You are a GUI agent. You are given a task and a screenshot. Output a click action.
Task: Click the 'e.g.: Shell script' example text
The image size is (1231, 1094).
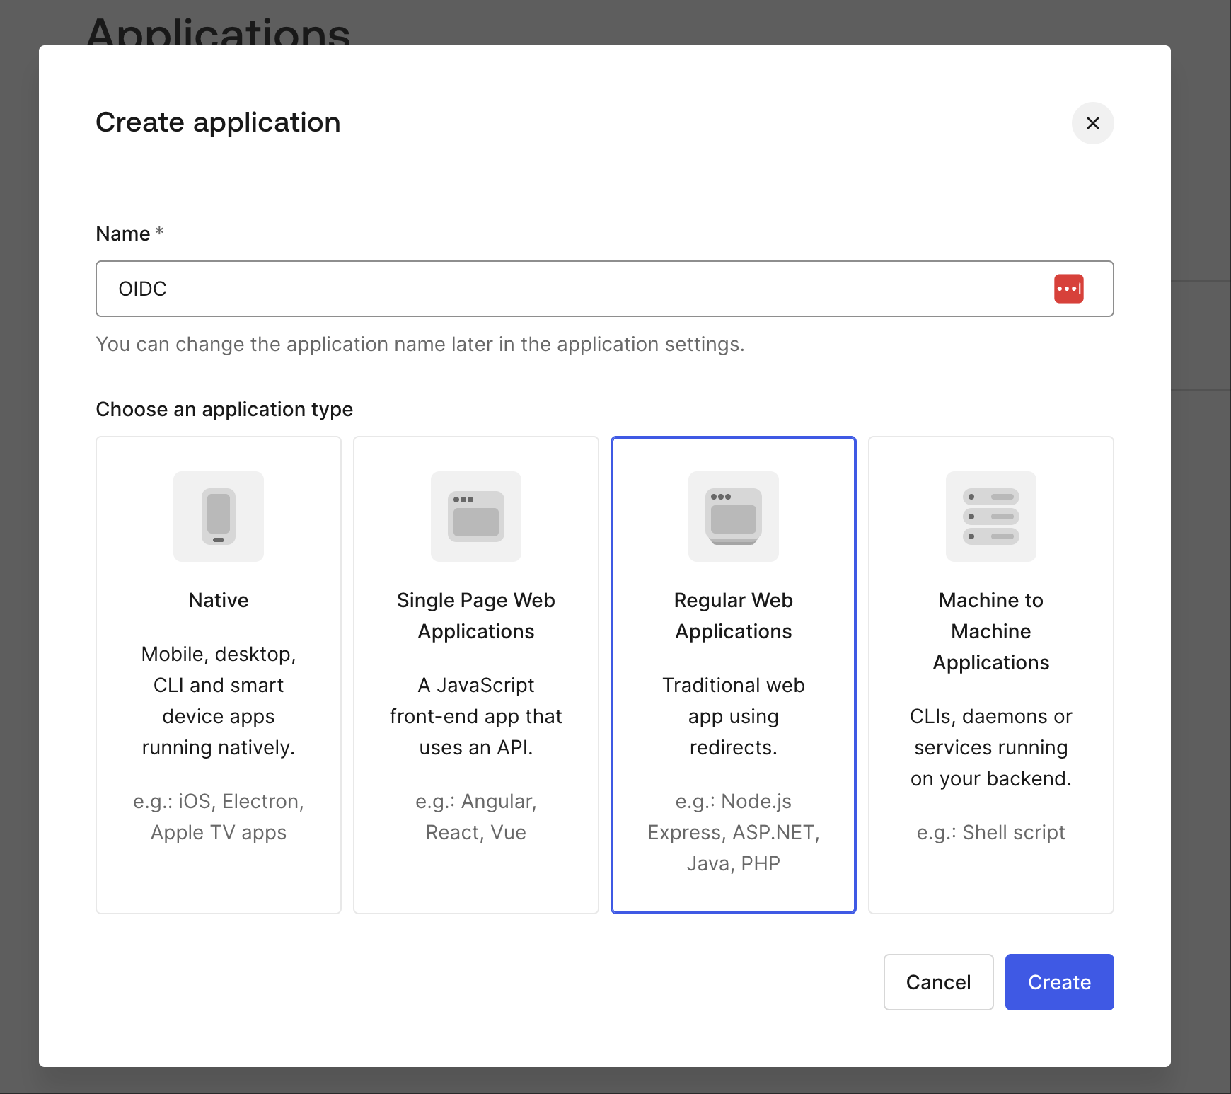(x=990, y=832)
